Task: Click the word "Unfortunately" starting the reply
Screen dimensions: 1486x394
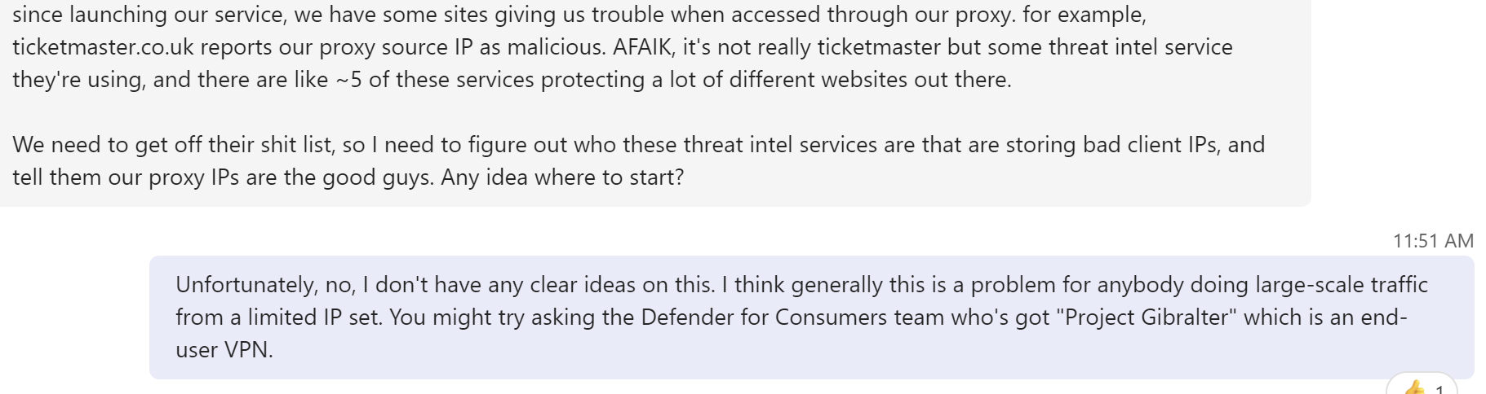Action: tap(246, 284)
